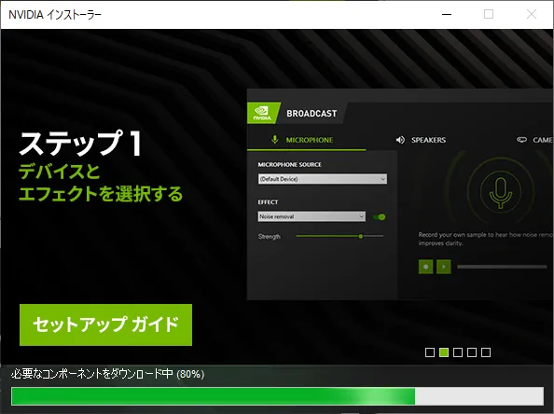Viewport: 554px width, 414px height.
Task: Click the Record your own sample description text
Action: tap(486, 239)
